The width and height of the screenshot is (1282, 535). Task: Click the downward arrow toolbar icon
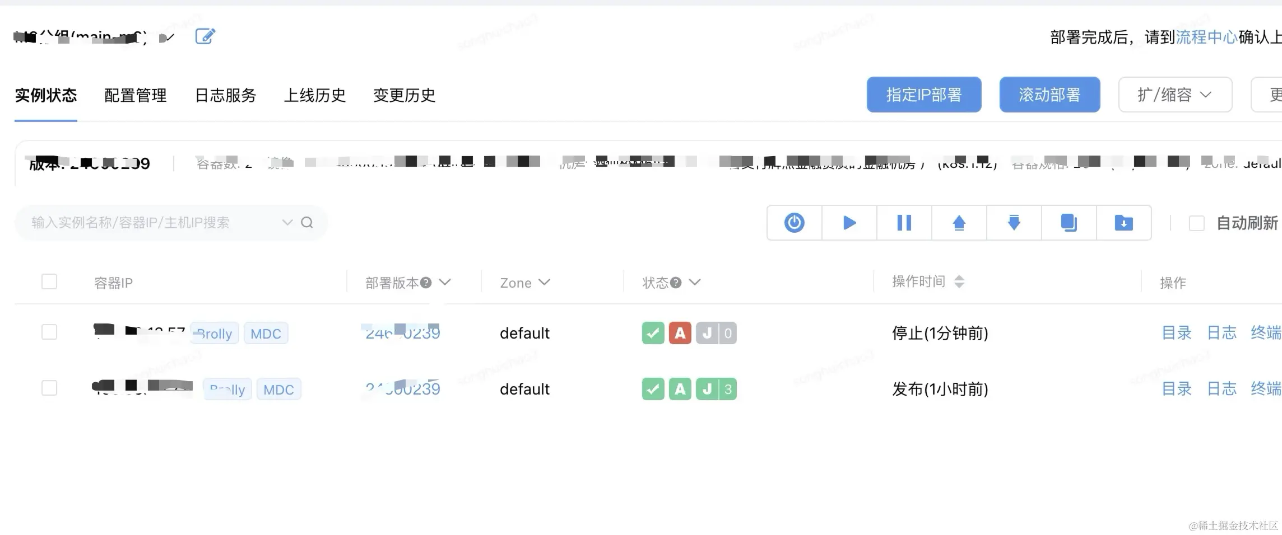point(1014,223)
